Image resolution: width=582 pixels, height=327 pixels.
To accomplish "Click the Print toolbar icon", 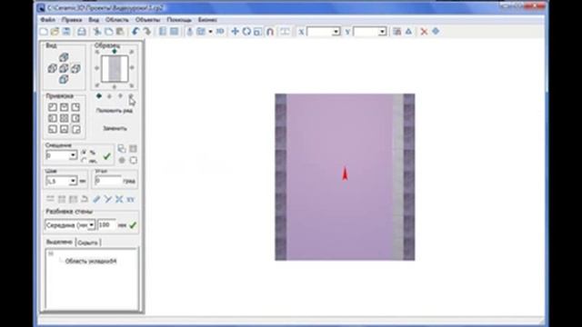I will (x=81, y=32).
